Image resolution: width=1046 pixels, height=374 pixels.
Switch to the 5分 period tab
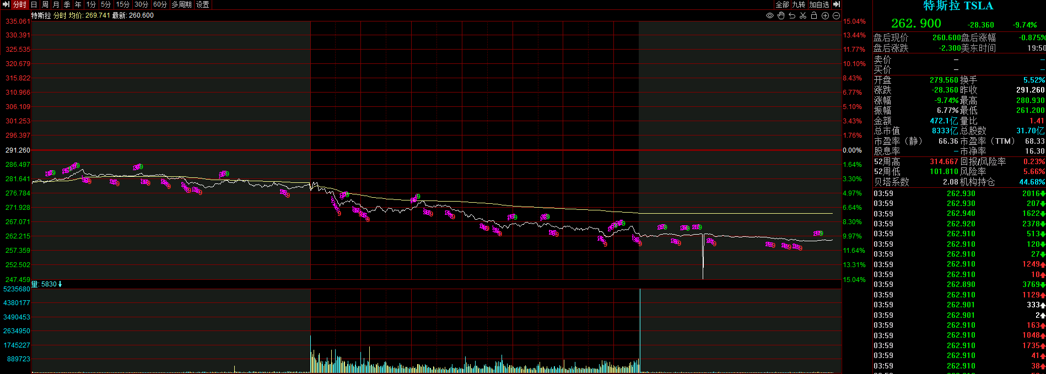[x=106, y=4]
